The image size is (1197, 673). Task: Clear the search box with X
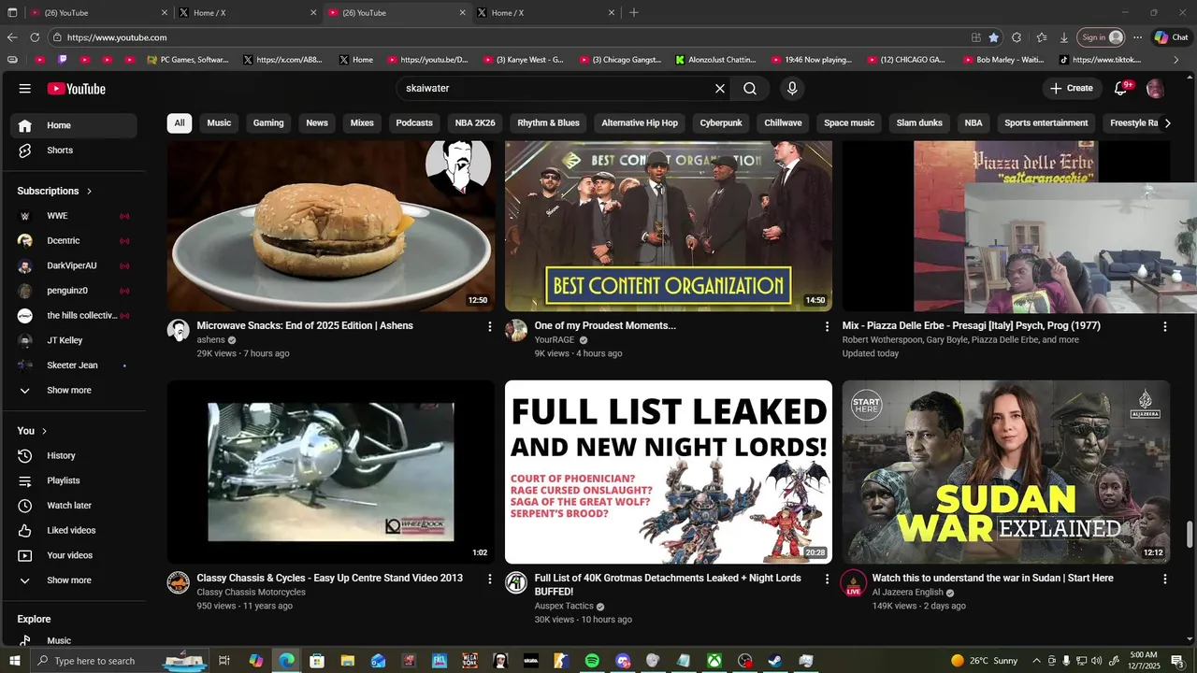point(720,89)
